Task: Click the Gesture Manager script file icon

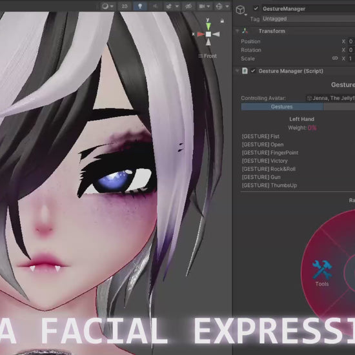Action: pyautogui.click(x=245, y=71)
